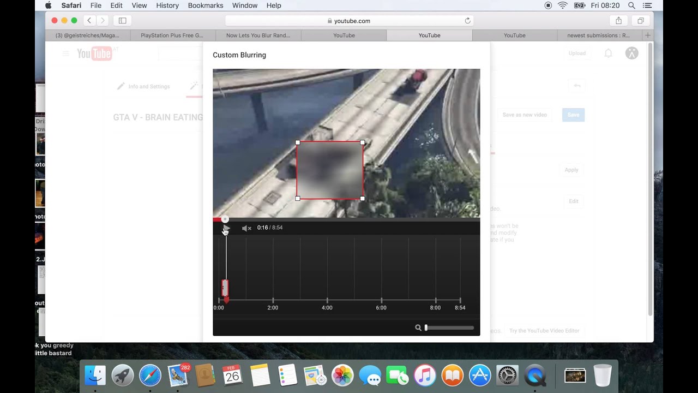Open Finder from the Dock
The height and width of the screenshot is (393, 698).
pyautogui.click(x=95, y=376)
